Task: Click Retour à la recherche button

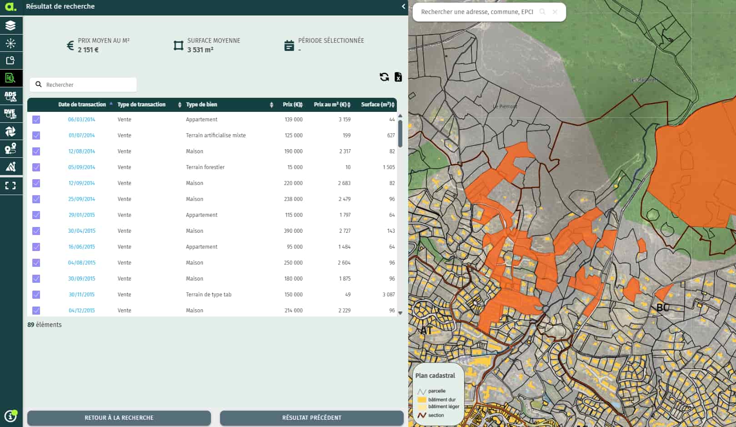Action: pyautogui.click(x=119, y=417)
